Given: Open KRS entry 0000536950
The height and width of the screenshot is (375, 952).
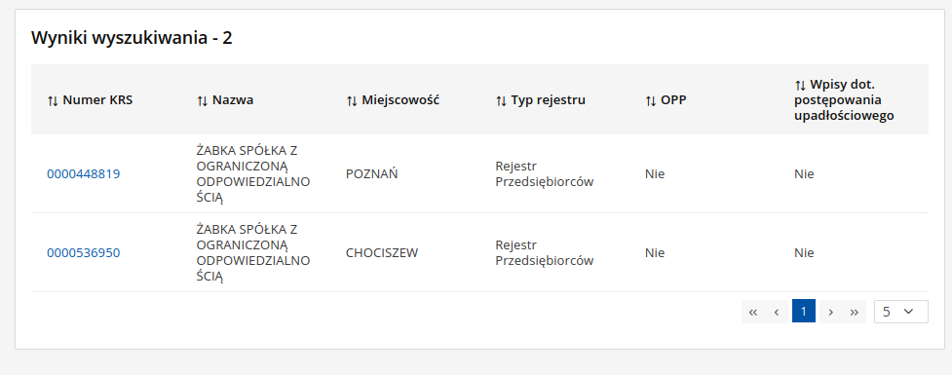Looking at the screenshot, I should click(84, 253).
